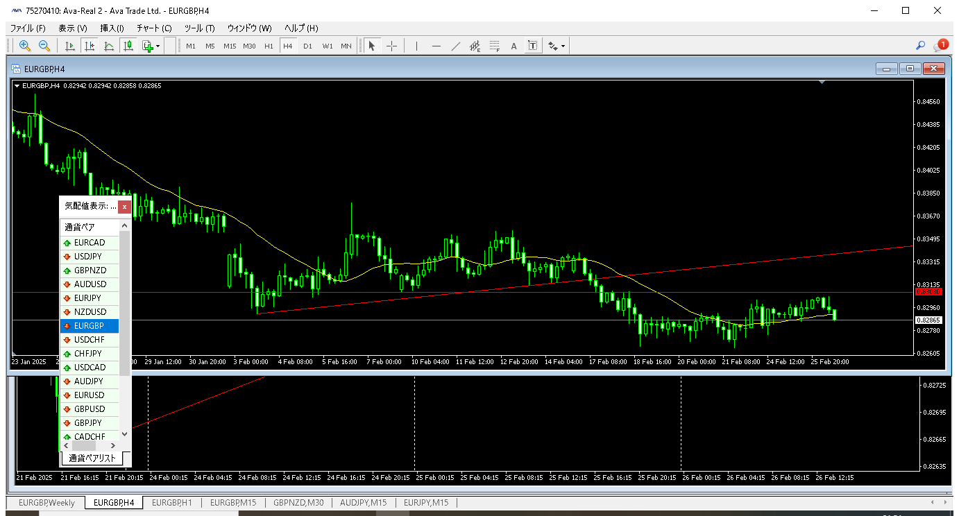959x516 pixels.
Task: Select the Text Label (T) tool
Action: [x=533, y=46]
